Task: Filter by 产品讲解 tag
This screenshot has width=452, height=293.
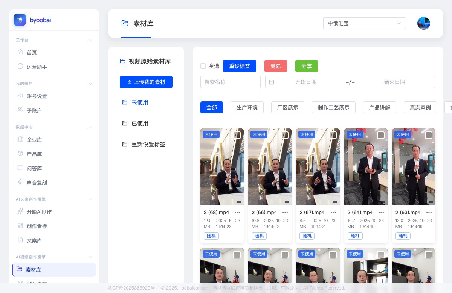Action: pyautogui.click(x=380, y=107)
